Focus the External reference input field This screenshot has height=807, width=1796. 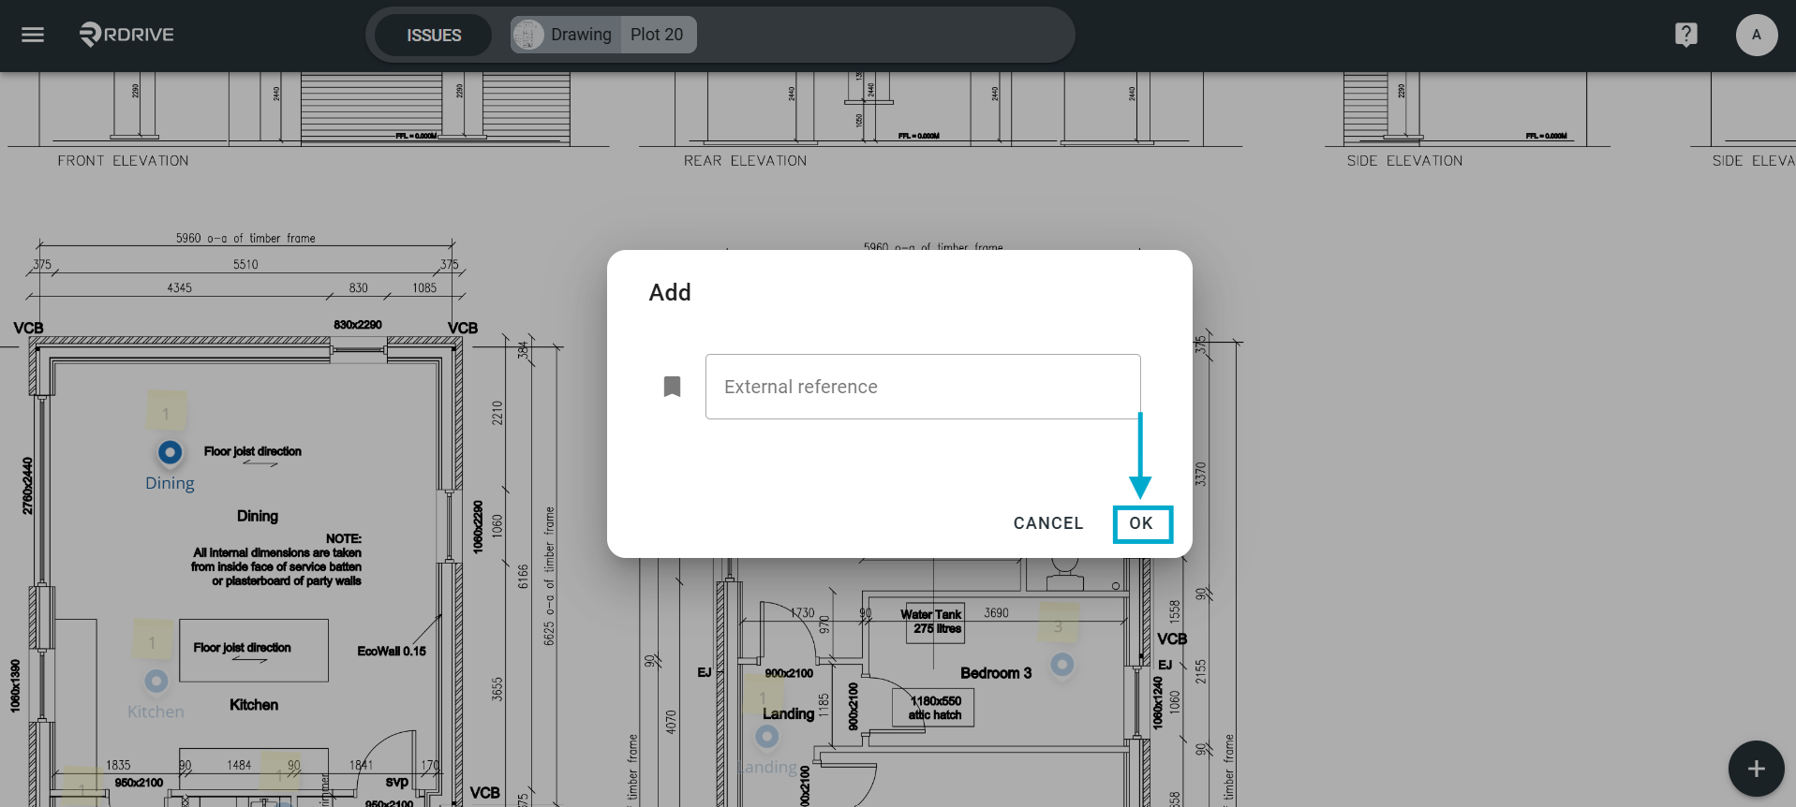923,387
